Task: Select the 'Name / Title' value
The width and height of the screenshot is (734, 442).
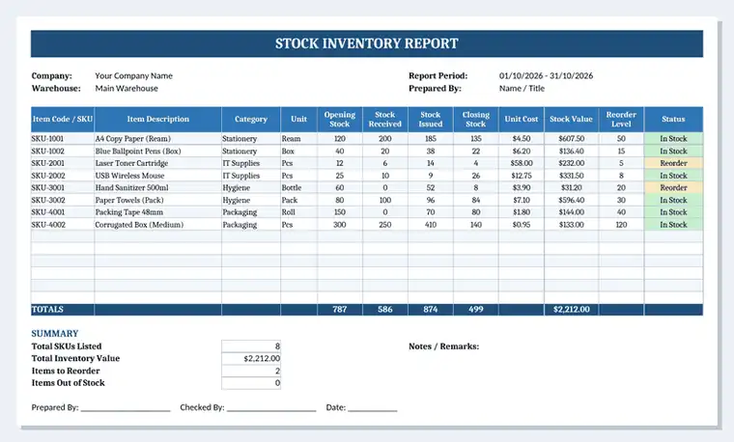Action: (522, 89)
